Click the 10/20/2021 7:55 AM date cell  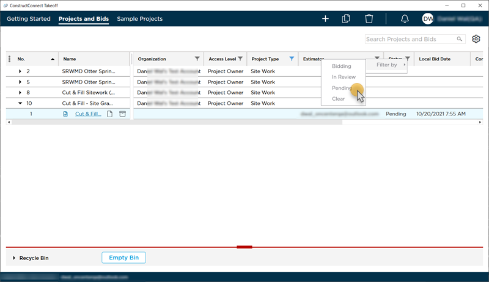(441, 114)
